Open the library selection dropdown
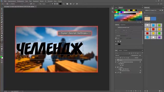 tap(151, 10)
